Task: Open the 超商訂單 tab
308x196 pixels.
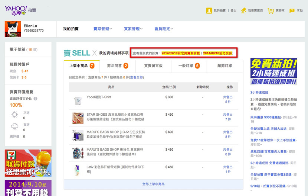Action: pos(225,66)
